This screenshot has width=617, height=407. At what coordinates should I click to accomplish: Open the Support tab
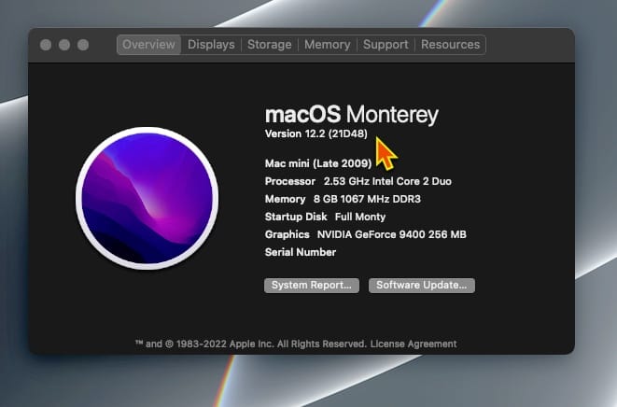(x=386, y=45)
